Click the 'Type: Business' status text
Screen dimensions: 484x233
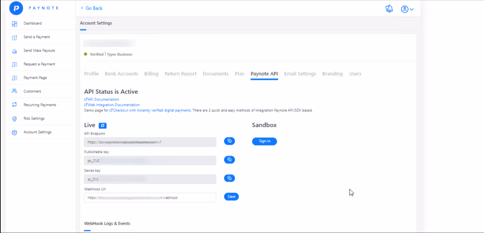(120, 55)
